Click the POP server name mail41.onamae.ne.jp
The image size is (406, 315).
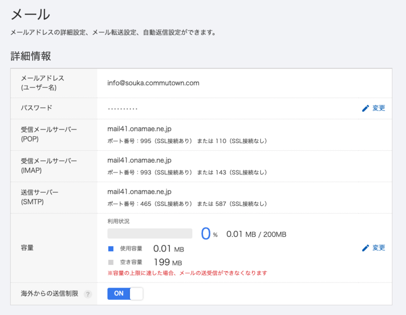[140, 129]
